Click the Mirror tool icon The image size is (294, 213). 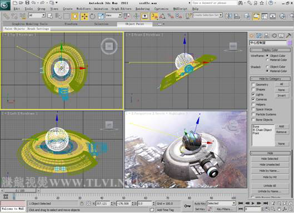(228, 16)
